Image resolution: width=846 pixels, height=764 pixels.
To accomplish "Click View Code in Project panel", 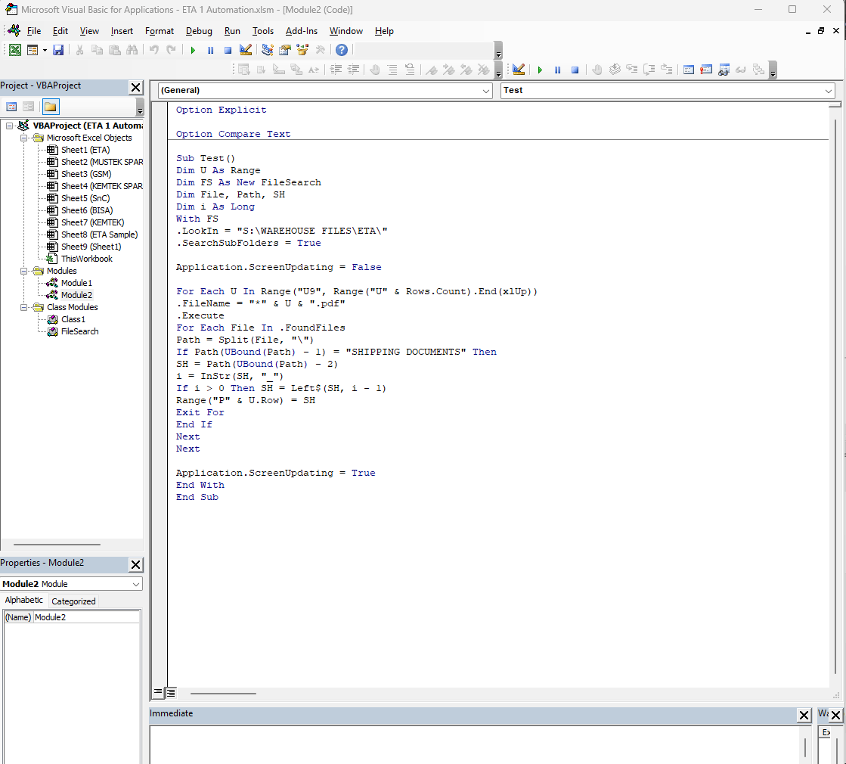I will point(11,107).
